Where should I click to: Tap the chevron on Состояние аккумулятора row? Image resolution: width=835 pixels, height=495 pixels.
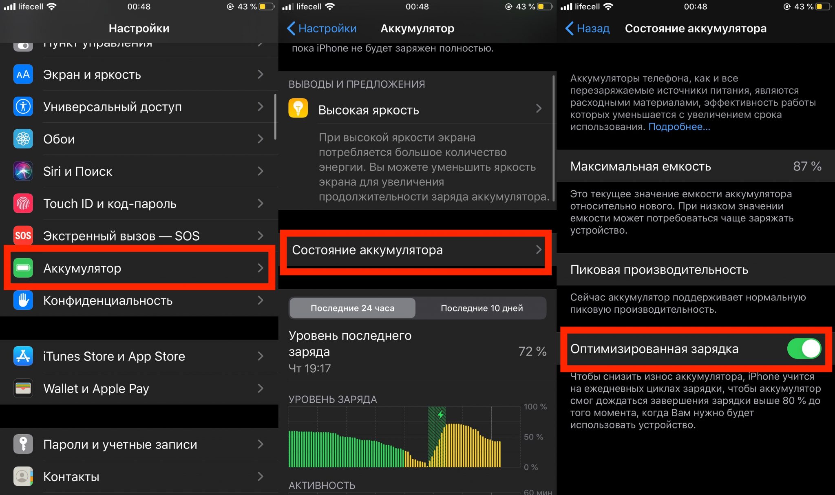point(539,250)
